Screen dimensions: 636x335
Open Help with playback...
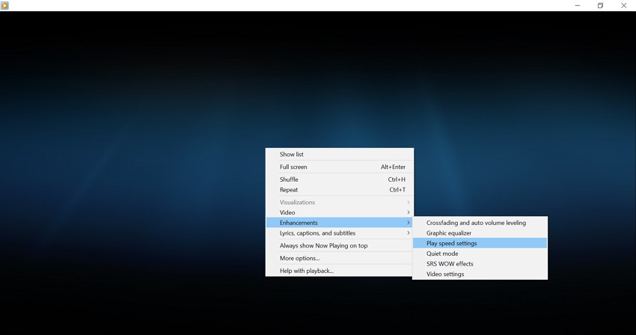[x=340, y=271]
